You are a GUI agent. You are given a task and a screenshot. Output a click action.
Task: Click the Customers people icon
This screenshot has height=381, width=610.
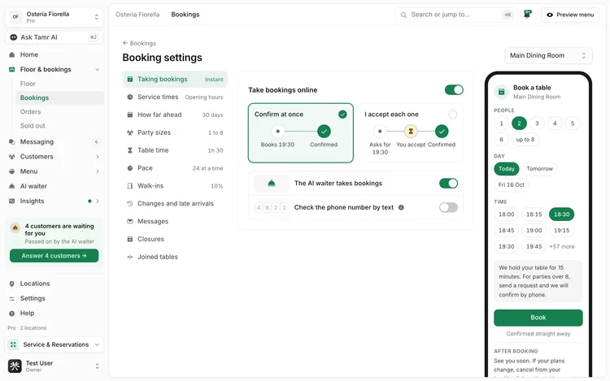tap(11, 157)
